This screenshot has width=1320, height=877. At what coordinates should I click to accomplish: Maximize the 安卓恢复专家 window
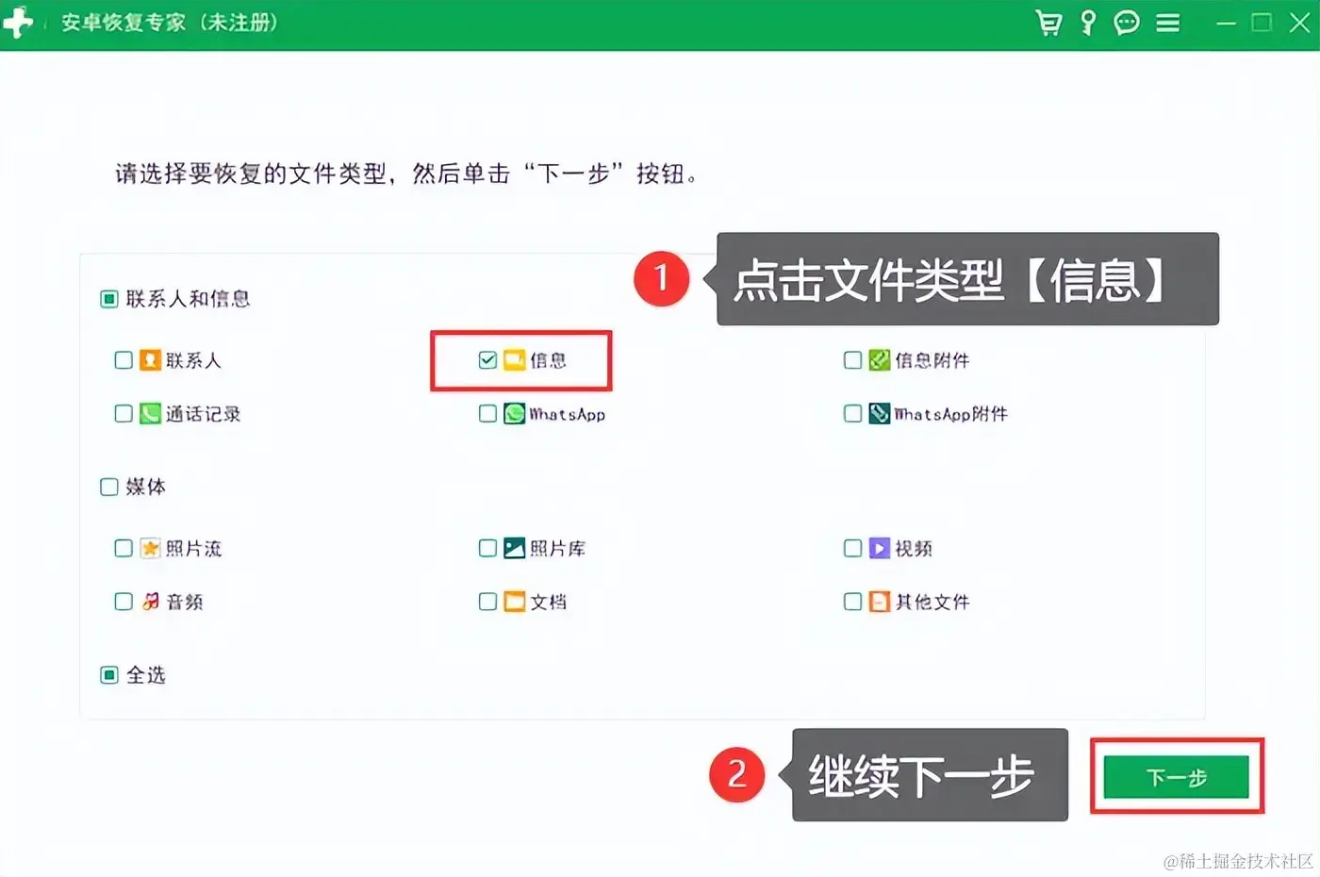click(x=1262, y=23)
